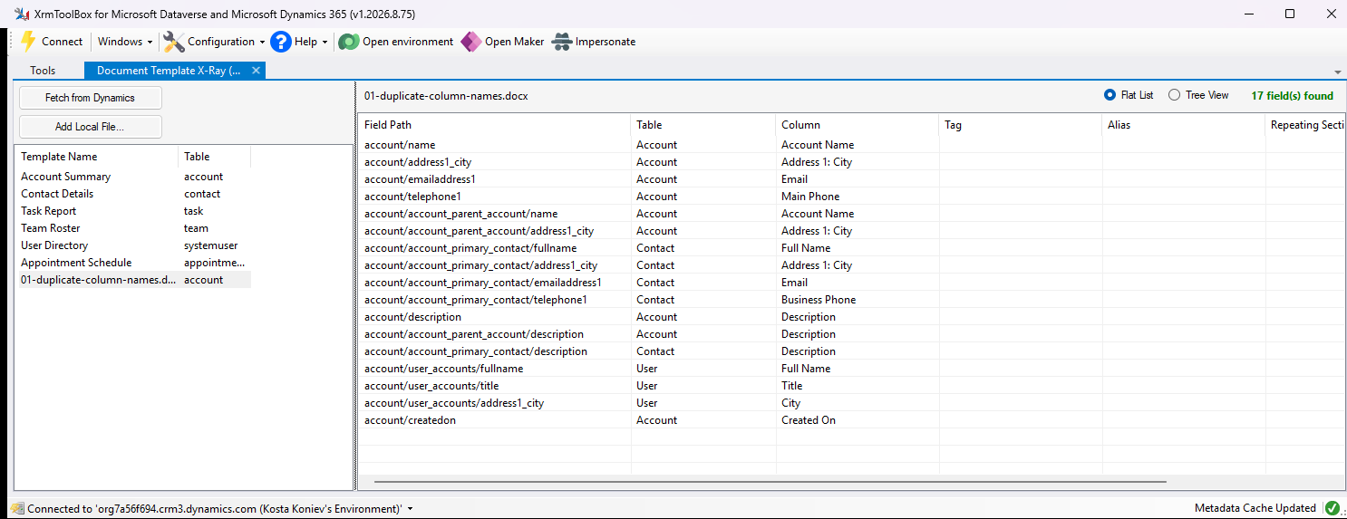Open the connection dropdown arrow in status bar

[410, 509]
